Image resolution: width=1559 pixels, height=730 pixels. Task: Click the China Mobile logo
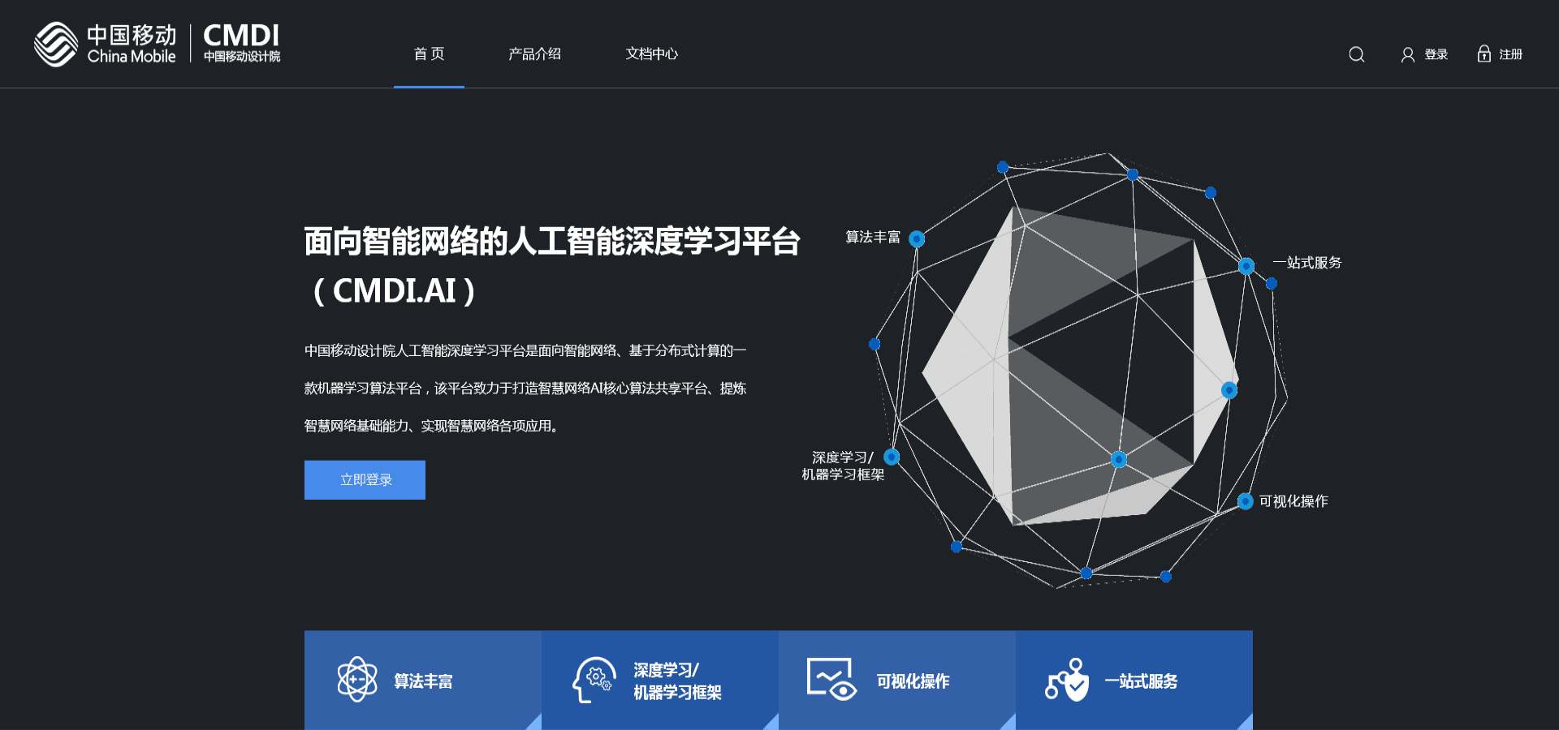coord(105,44)
